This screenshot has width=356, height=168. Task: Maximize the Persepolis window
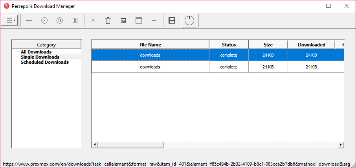[x=328, y=6]
